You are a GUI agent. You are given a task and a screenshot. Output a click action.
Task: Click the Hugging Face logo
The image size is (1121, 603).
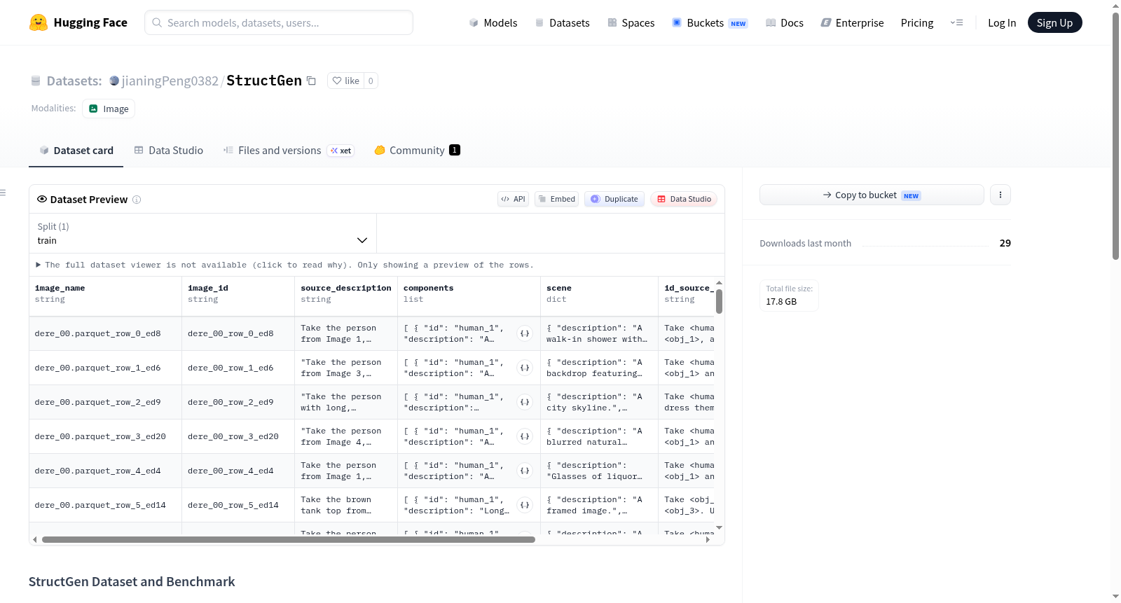coord(78,22)
